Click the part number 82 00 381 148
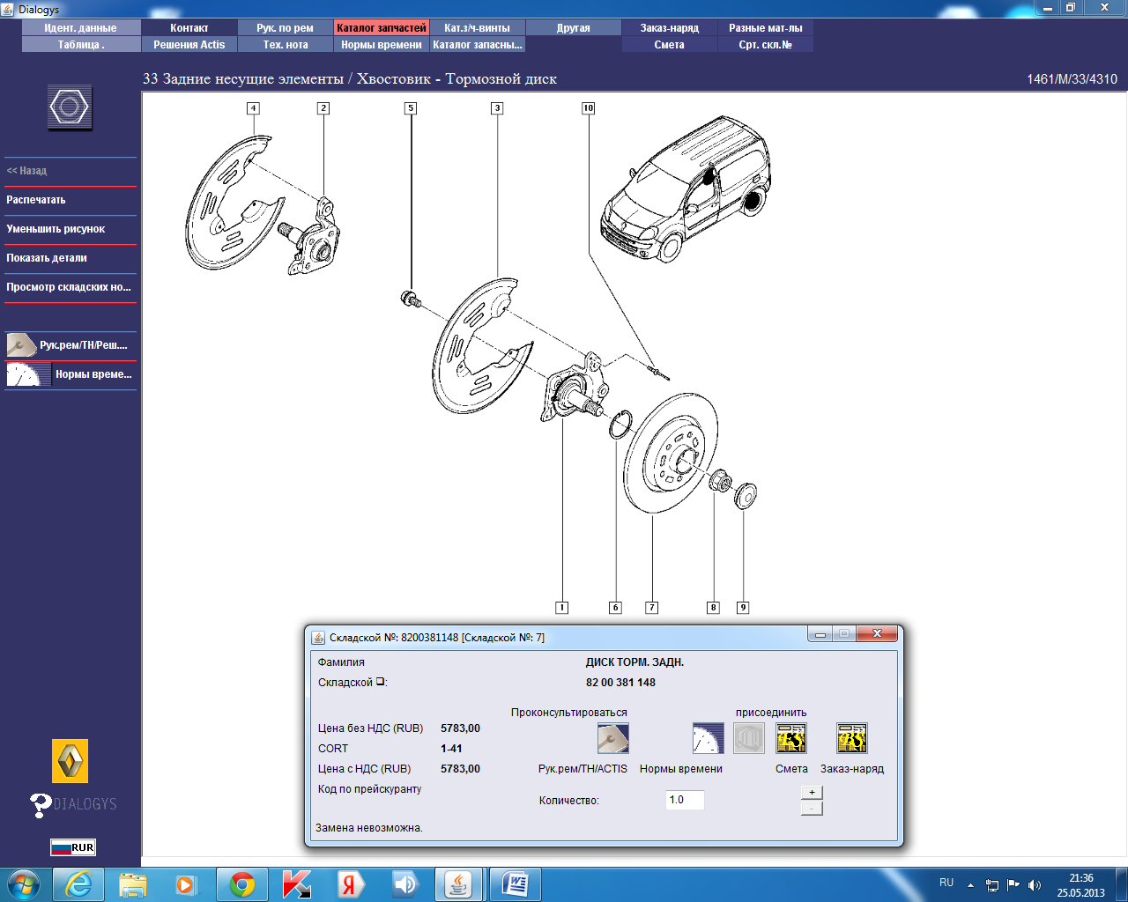This screenshot has width=1128, height=902. coord(620,683)
